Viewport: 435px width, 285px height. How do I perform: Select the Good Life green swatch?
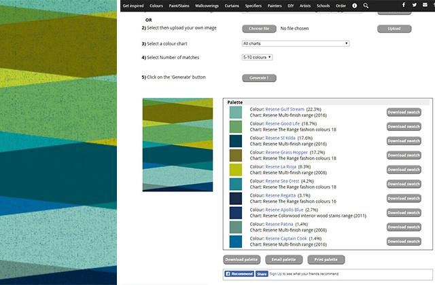pos(236,127)
